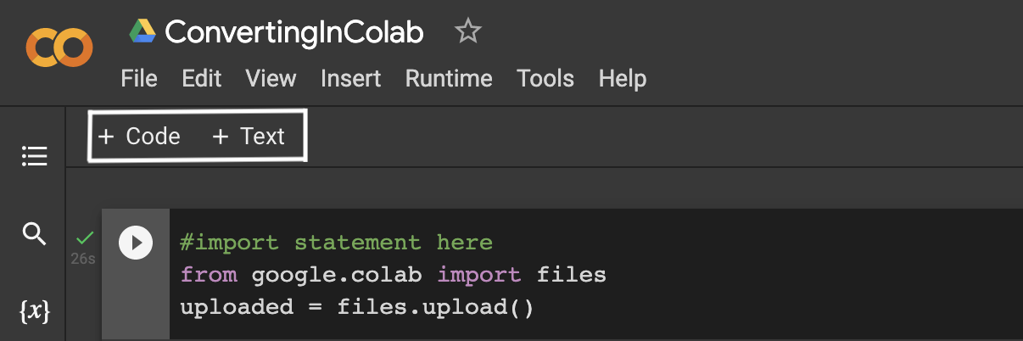Open the Edit menu
This screenshot has height=341, width=1023.
(202, 79)
